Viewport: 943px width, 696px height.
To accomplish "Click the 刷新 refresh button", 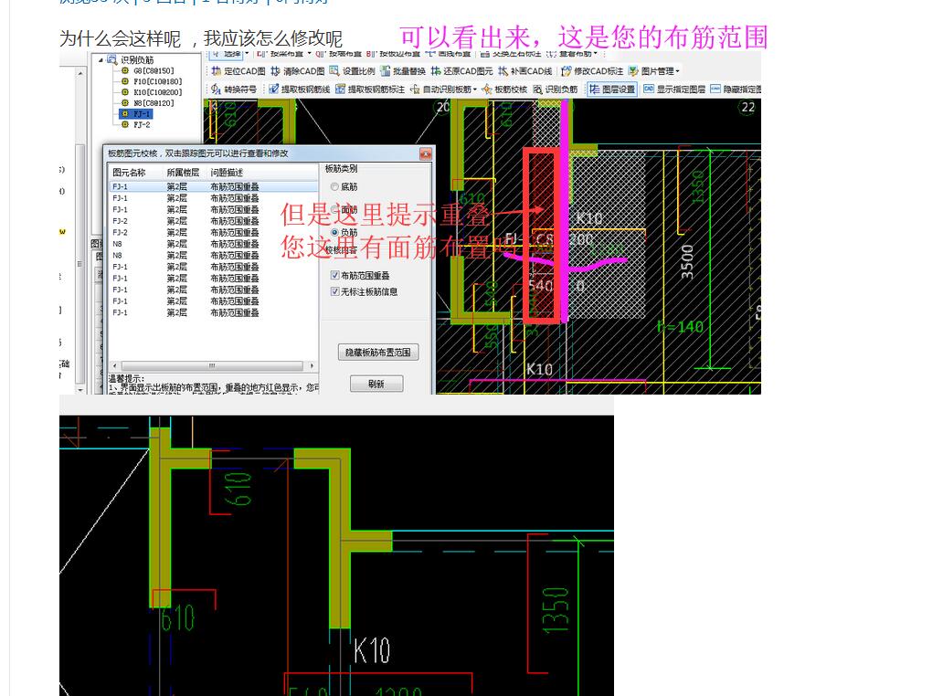I will click(x=376, y=384).
